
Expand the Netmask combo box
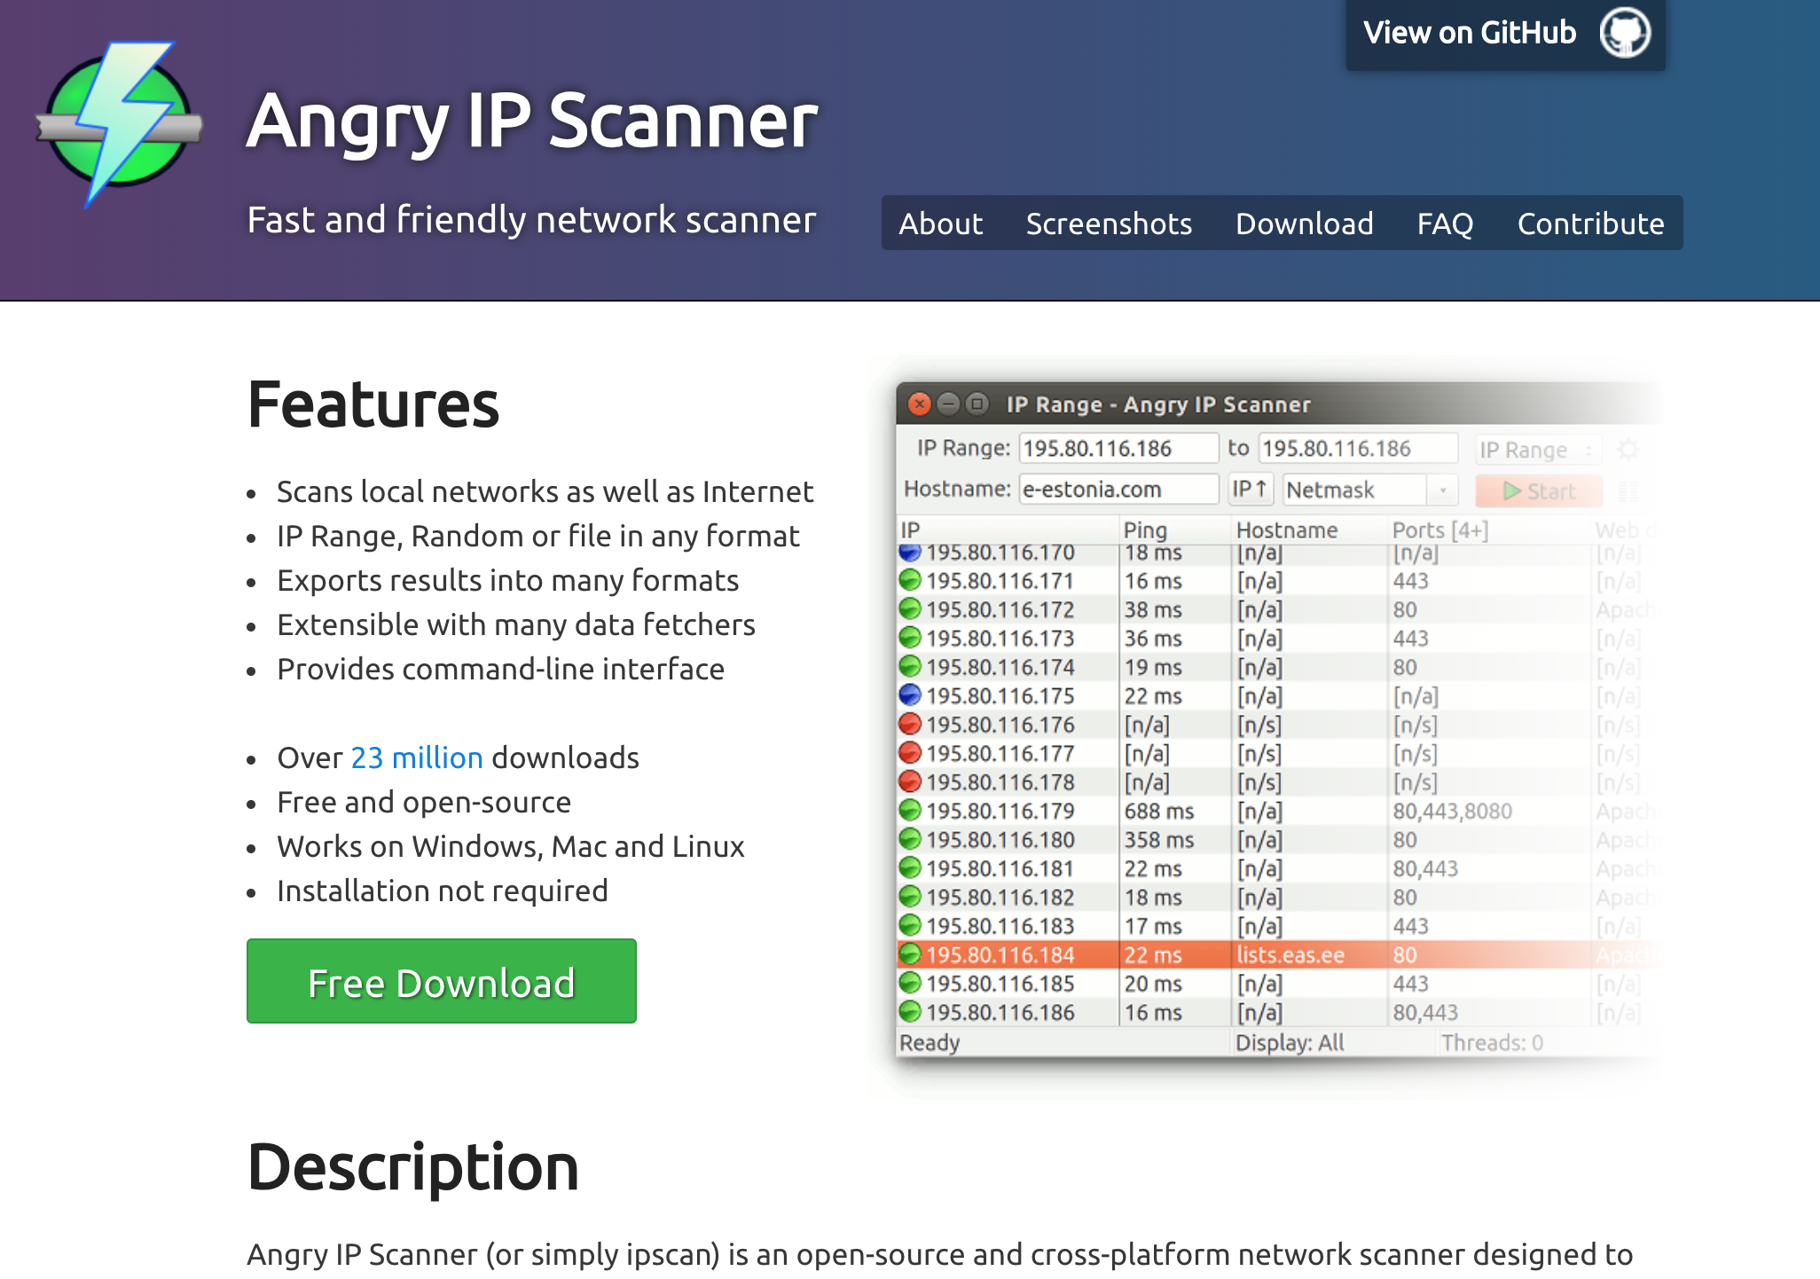[1442, 490]
